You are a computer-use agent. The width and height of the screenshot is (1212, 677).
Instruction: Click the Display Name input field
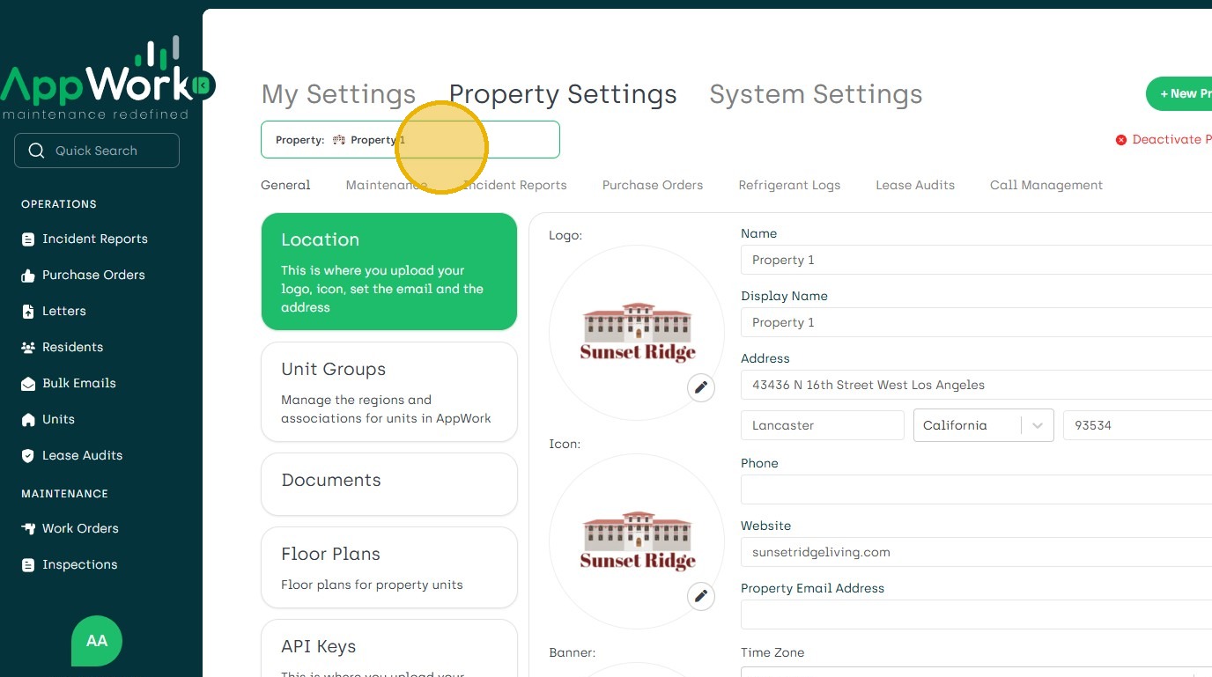[x=976, y=322]
